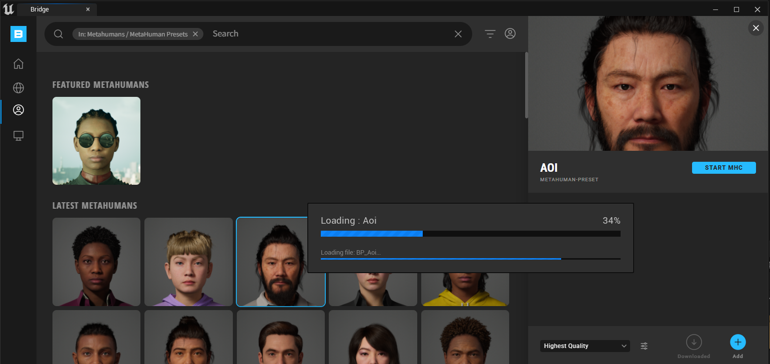Open the globe browse section in sidebar
The height and width of the screenshot is (364, 770).
click(18, 88)
